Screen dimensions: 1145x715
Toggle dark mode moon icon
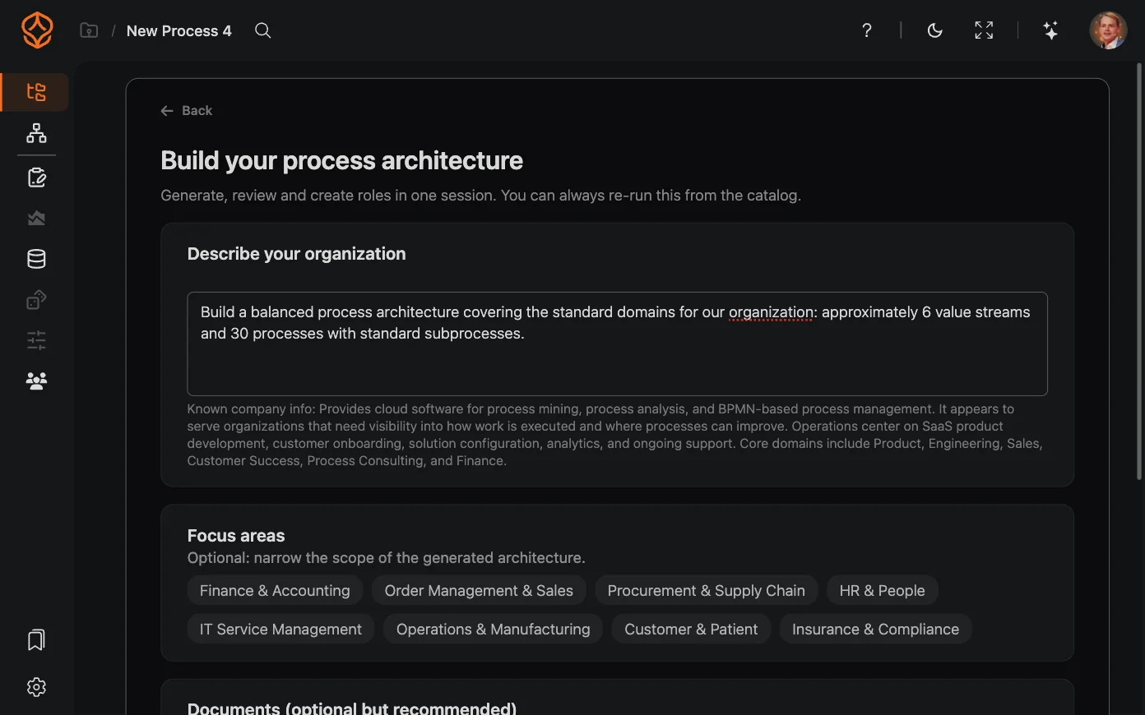935,30
